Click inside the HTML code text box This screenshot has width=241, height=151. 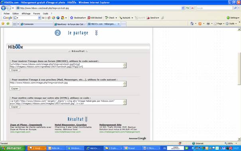point(66,102)
